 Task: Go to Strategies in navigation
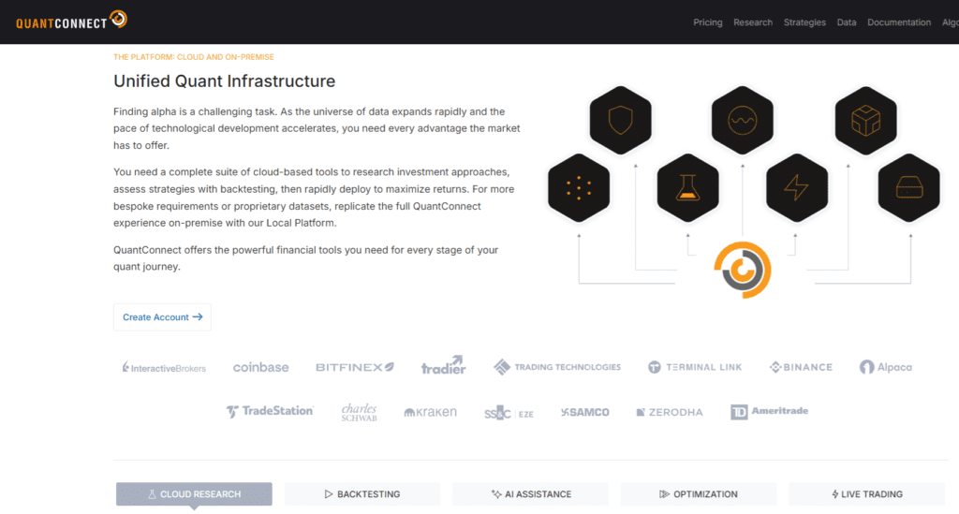pos(804,22)
